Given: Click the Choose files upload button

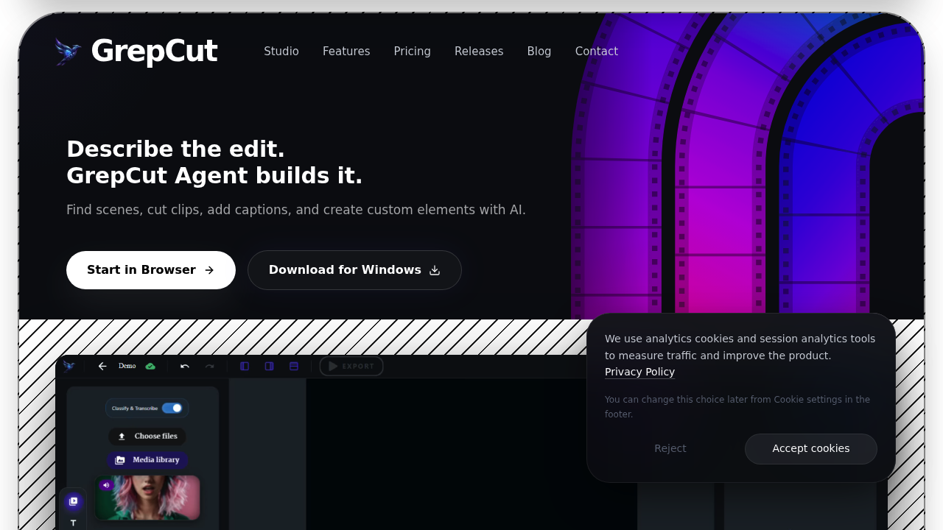Looking at the screenshot, I should click(x=147, y=437).
